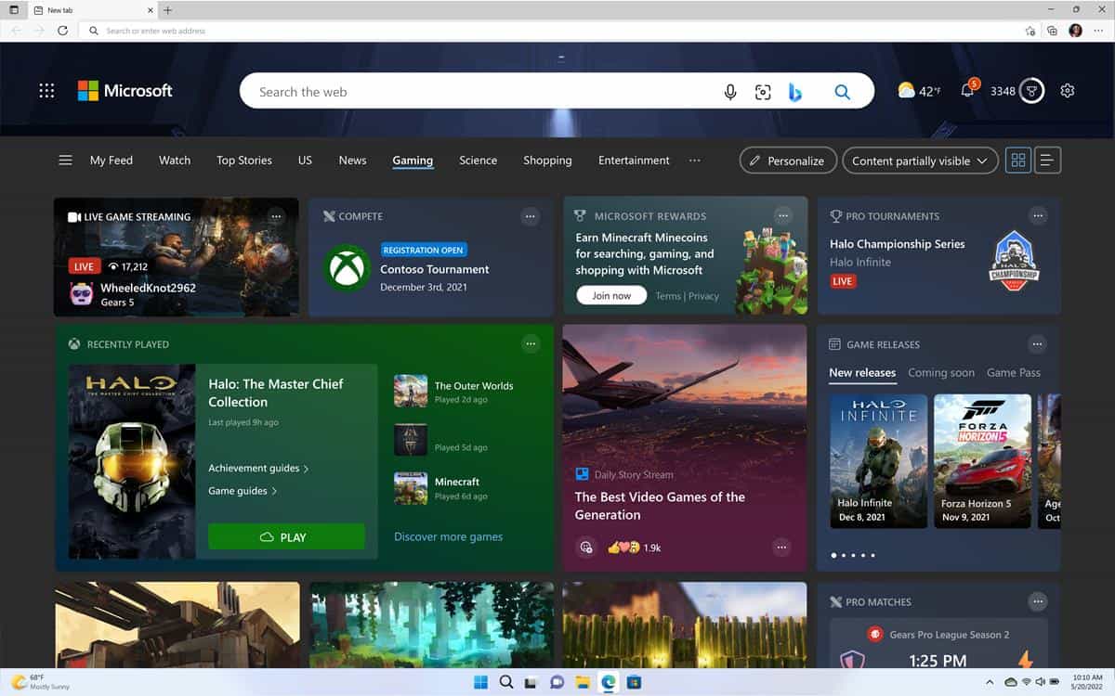Switch the feed layout to list view

pos(1047,160)
